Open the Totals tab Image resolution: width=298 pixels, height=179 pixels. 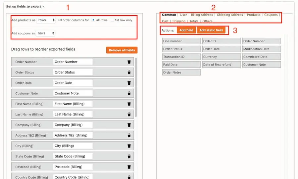(x=194, y=21)
